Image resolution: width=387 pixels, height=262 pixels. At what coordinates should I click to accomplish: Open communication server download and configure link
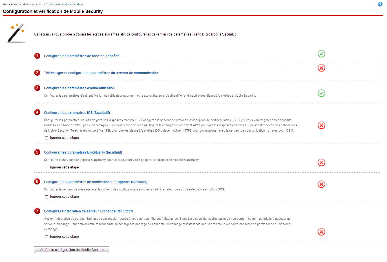[101, 73]
